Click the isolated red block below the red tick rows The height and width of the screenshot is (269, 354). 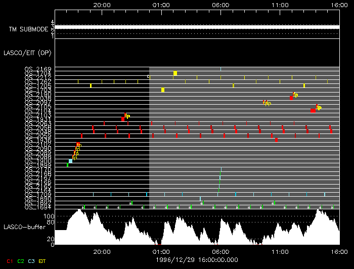pos(276,140)
